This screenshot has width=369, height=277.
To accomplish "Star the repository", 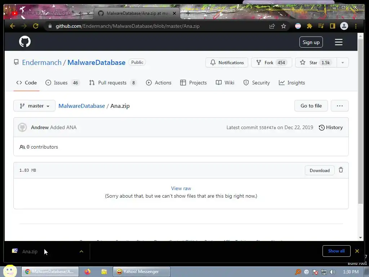I will click(316, 63).
